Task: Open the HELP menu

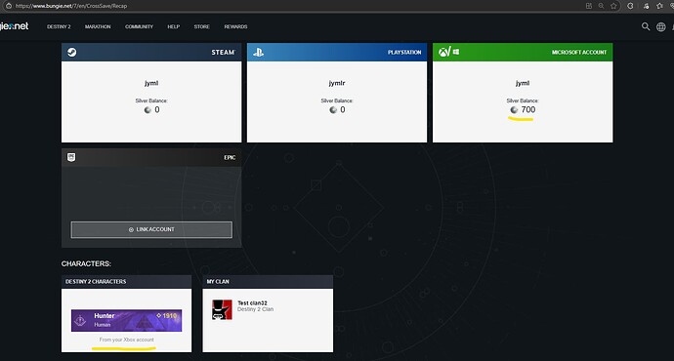Action: (173, 26)
